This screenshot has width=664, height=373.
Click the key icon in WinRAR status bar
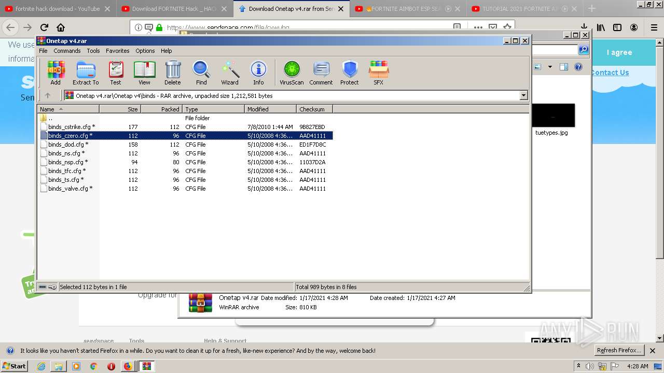pos(52,287)
